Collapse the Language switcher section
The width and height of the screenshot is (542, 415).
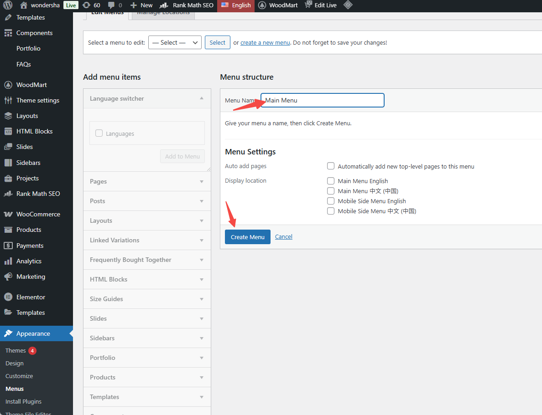[x=201, y=97]
